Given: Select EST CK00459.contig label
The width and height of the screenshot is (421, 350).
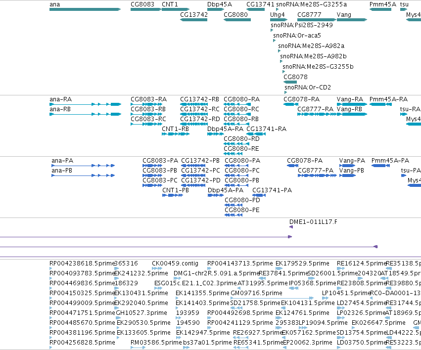Looking at the screenshot, I should [x=175, y=263].
